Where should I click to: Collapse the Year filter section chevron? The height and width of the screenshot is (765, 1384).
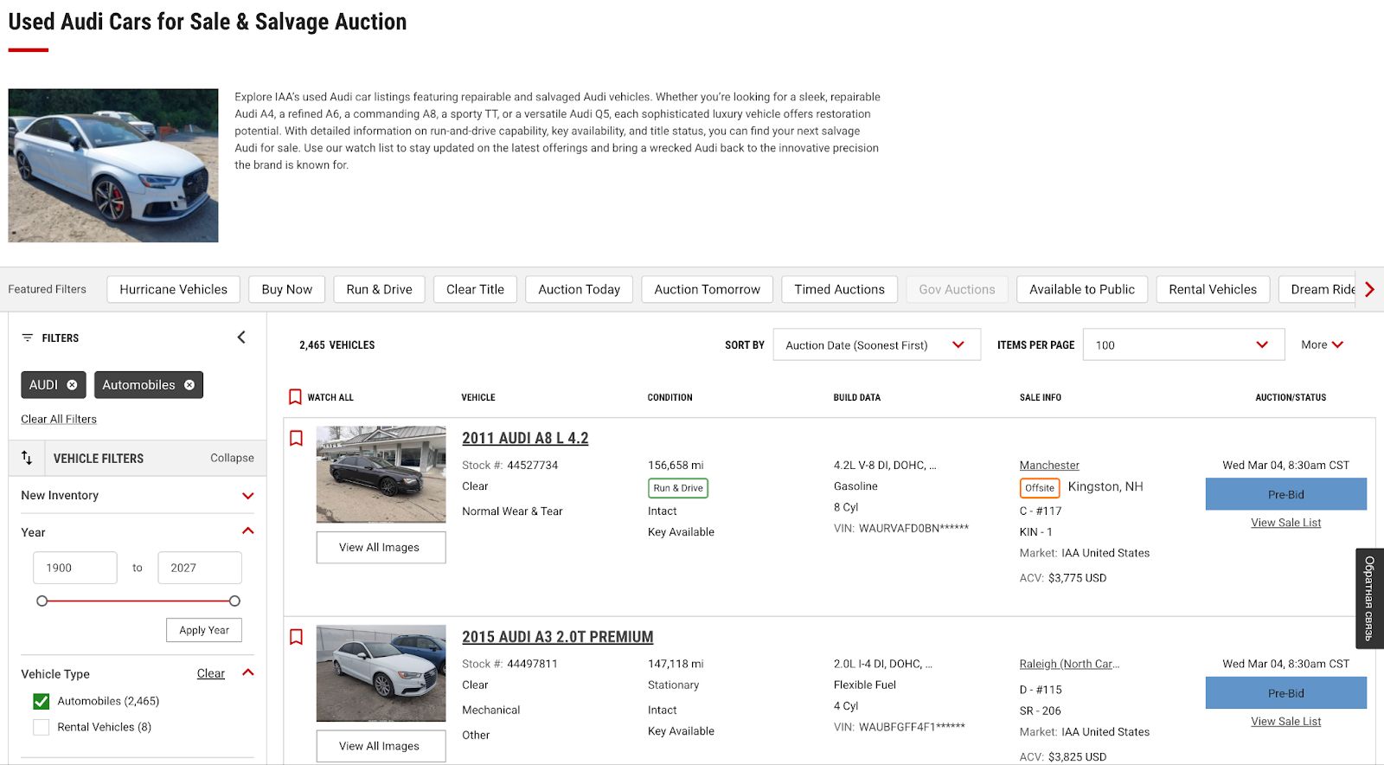click(x=248, y=531)
